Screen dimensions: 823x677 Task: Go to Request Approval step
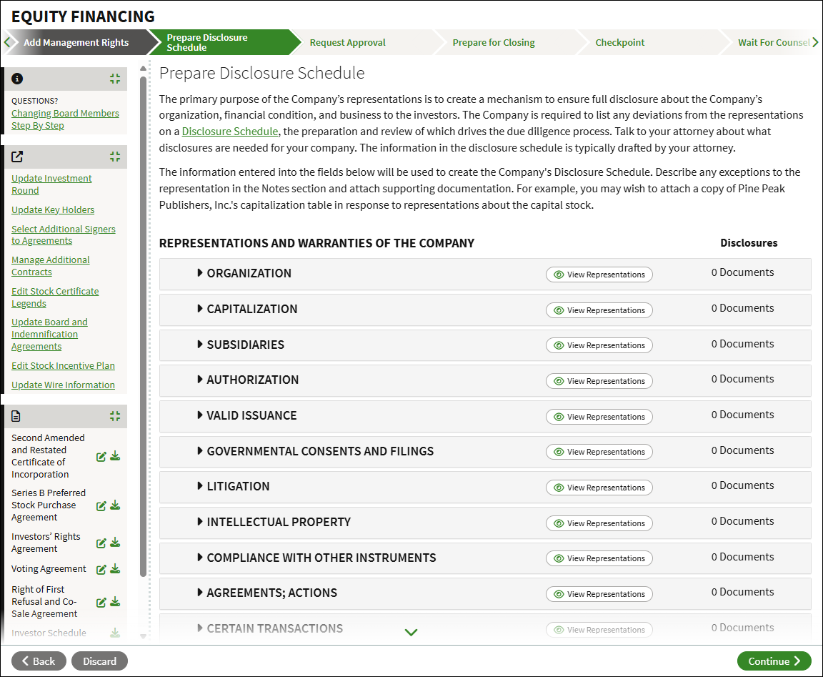(347, 43)
